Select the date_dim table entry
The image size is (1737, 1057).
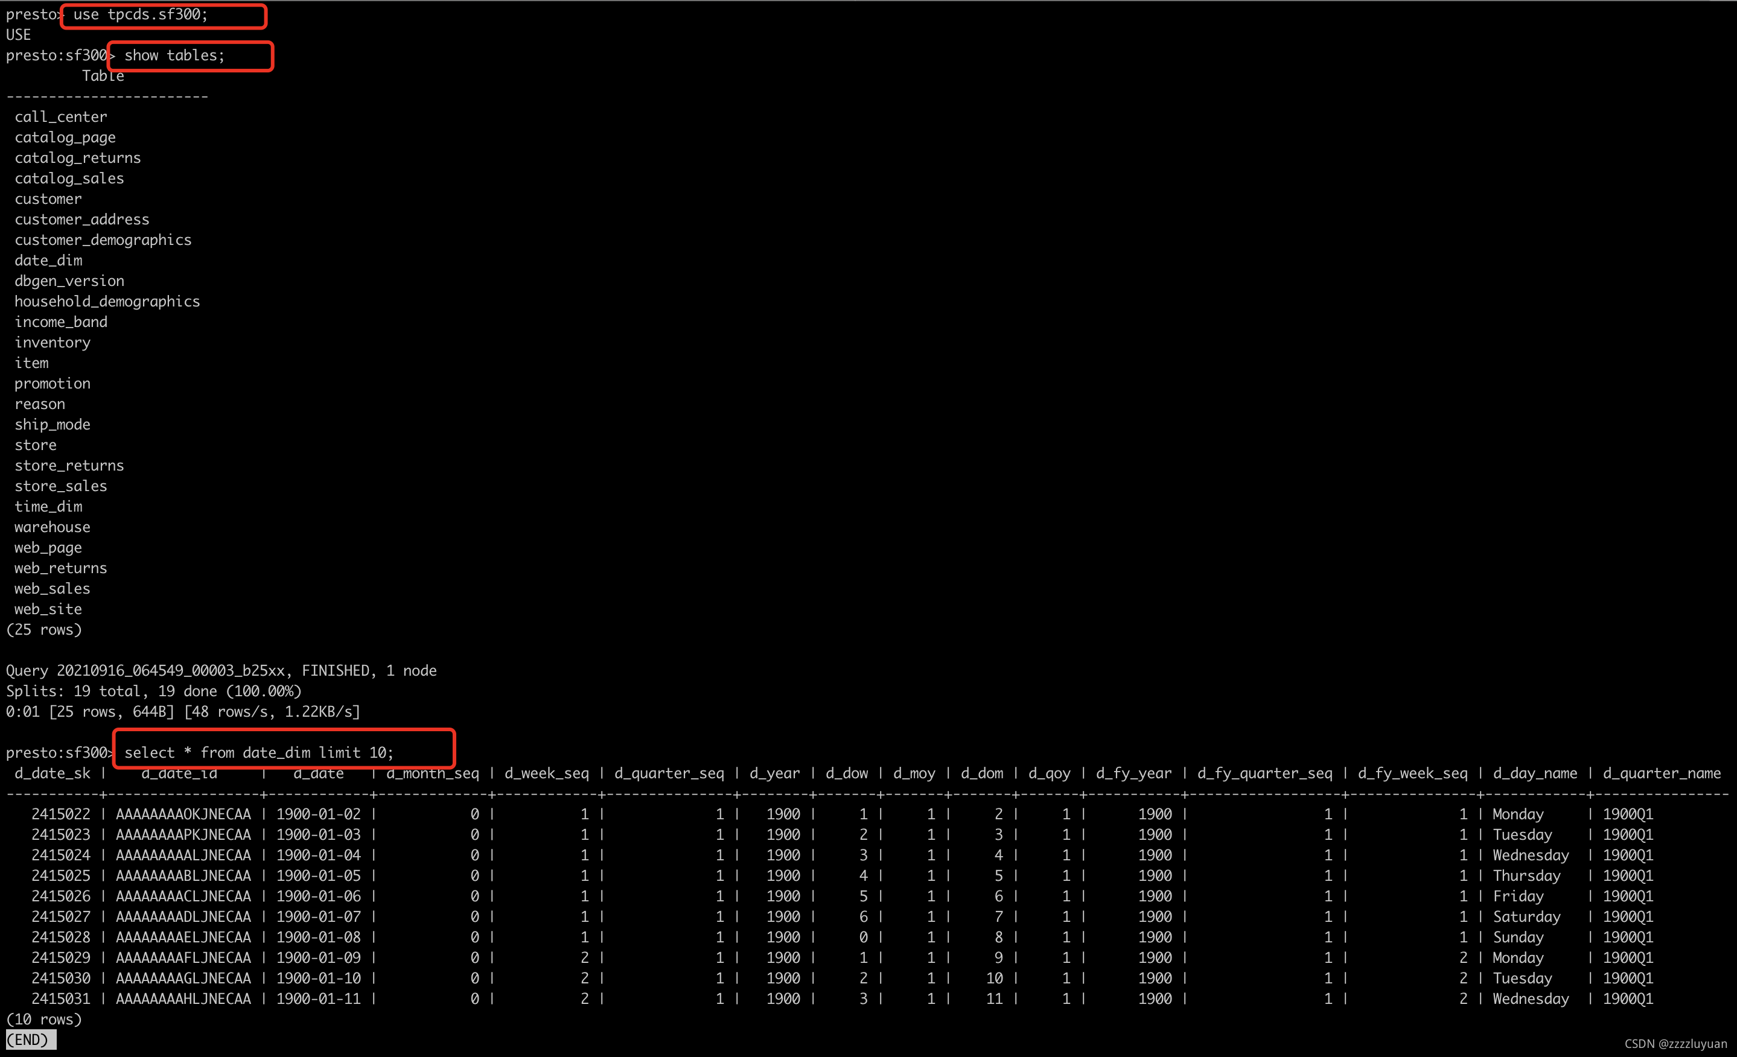[48, 260]
